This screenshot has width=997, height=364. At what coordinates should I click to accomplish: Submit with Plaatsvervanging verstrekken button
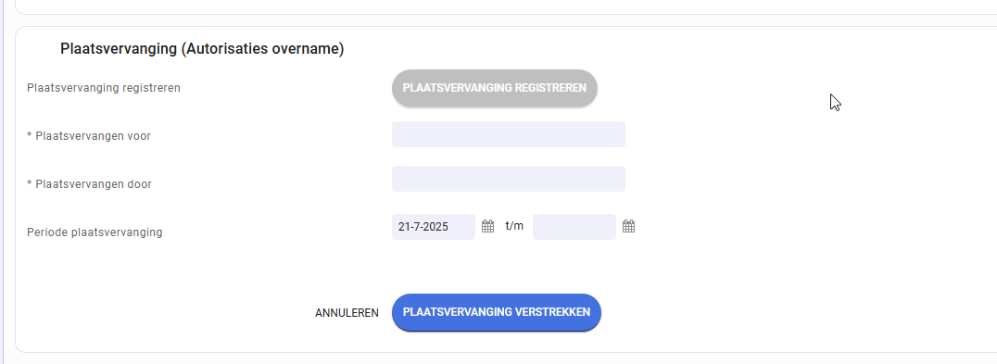tap(497, 312)
